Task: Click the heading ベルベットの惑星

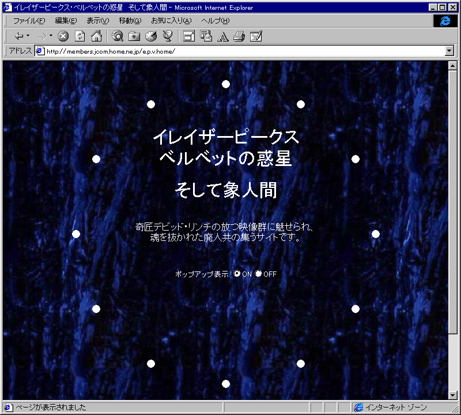Action: (226, 159)
